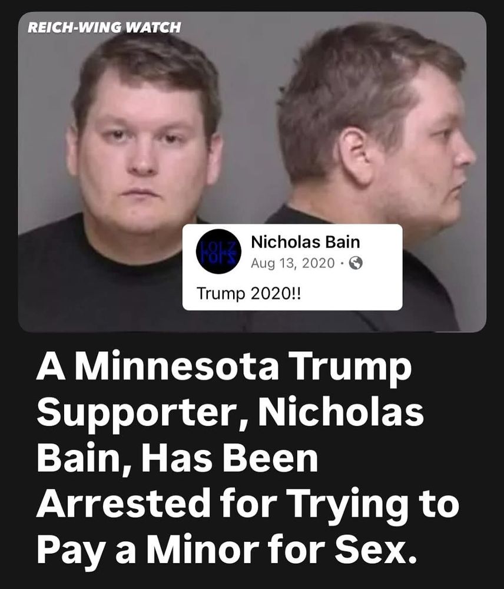
Task: Click the REICH-WING WATCH watermark
Action: pyautogui.click(x=104, y=28)
